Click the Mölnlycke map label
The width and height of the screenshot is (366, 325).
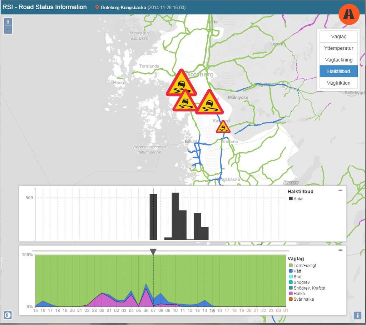click(x=238, y=97)
